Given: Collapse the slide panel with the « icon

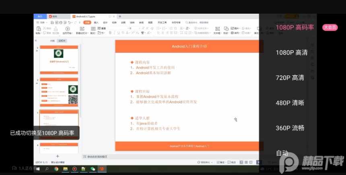Looking at the screenshot, I should click(36, 41).
